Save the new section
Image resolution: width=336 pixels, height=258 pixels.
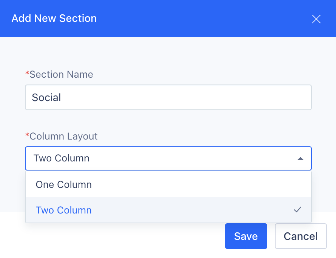tap(246, 236)
